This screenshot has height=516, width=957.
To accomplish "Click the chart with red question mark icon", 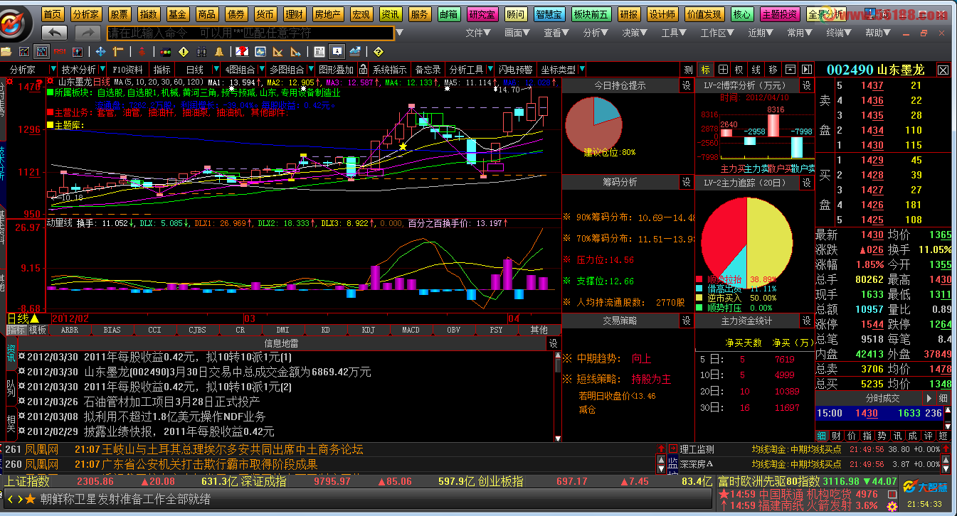I will [x=243, y=51].
